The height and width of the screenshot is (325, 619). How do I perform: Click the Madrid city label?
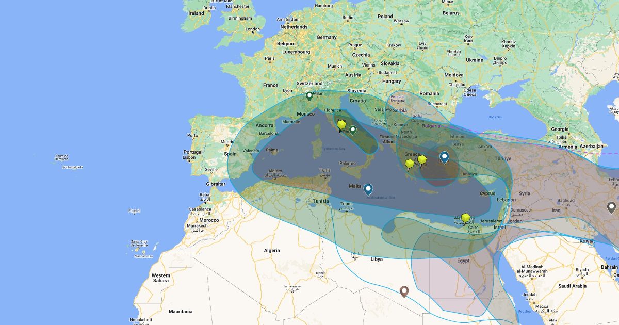click(x=228, y=142)
